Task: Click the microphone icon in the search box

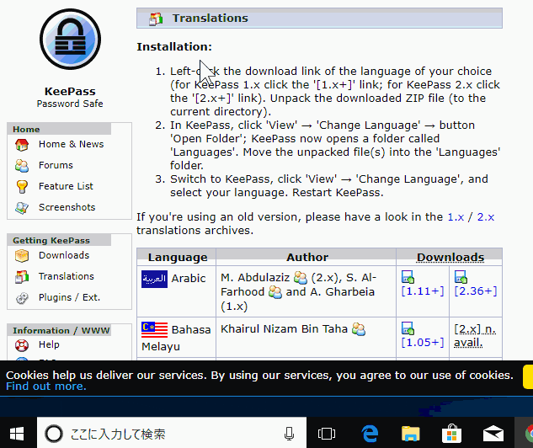Action: 289,434
